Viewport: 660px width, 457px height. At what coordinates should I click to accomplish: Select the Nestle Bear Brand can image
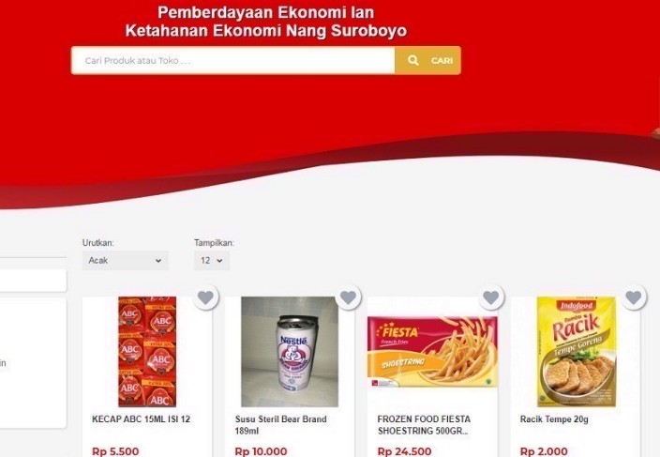click(x=290, y=352)
